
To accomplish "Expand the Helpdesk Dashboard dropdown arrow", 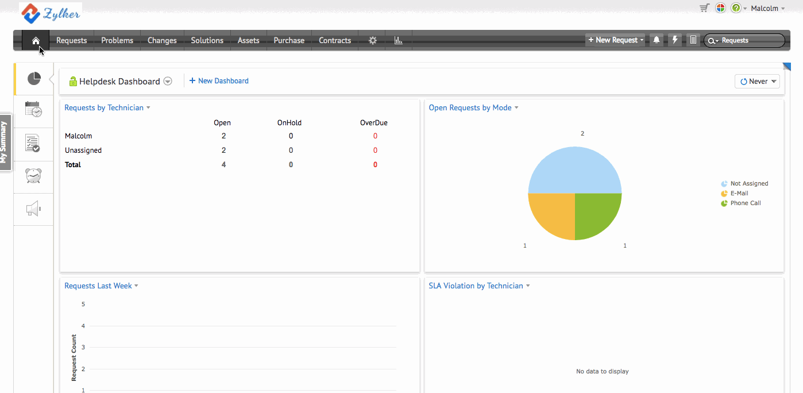I will point(168,82).
